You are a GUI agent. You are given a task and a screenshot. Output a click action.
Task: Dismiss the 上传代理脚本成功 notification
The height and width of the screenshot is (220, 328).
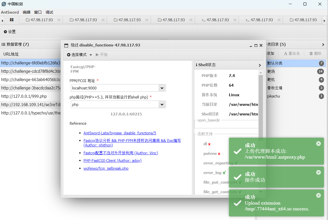[x=318, y=143]
